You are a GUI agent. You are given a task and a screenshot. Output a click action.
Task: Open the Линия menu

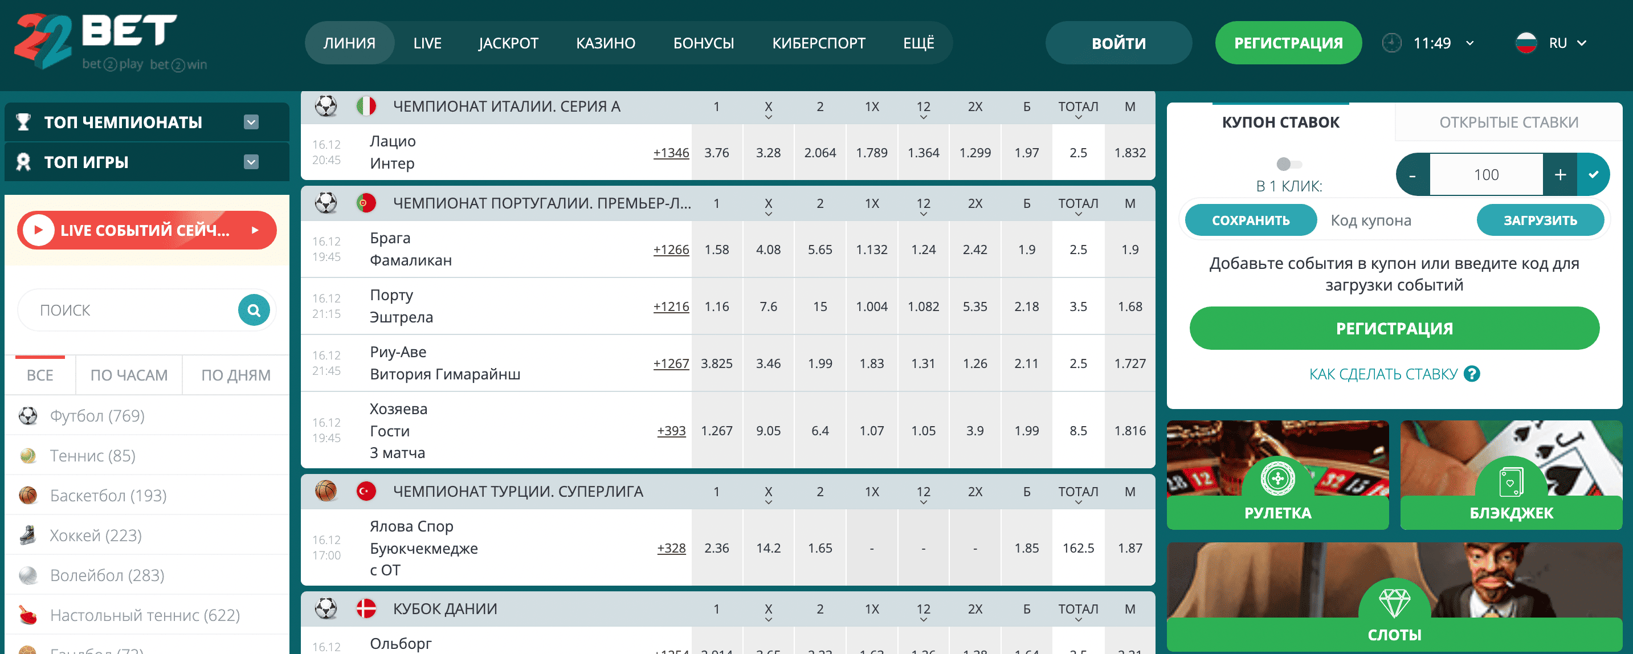coord(349,43)
